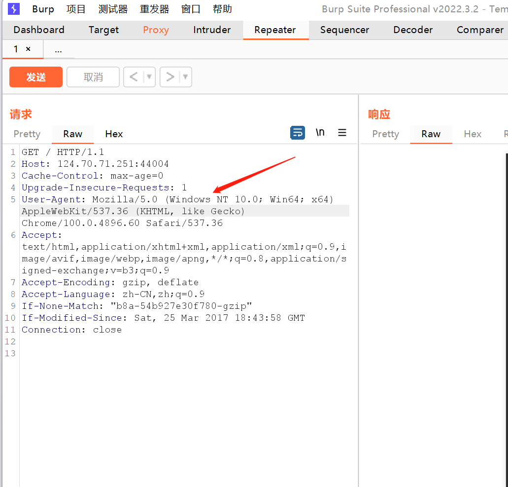Screen dimensions: 508x487
Task: Close Repeater tab 1
Action: pos(28,49)
